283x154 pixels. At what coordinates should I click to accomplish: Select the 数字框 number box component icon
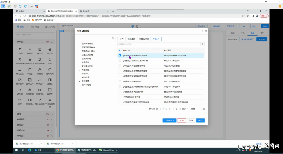coord(30,50)
